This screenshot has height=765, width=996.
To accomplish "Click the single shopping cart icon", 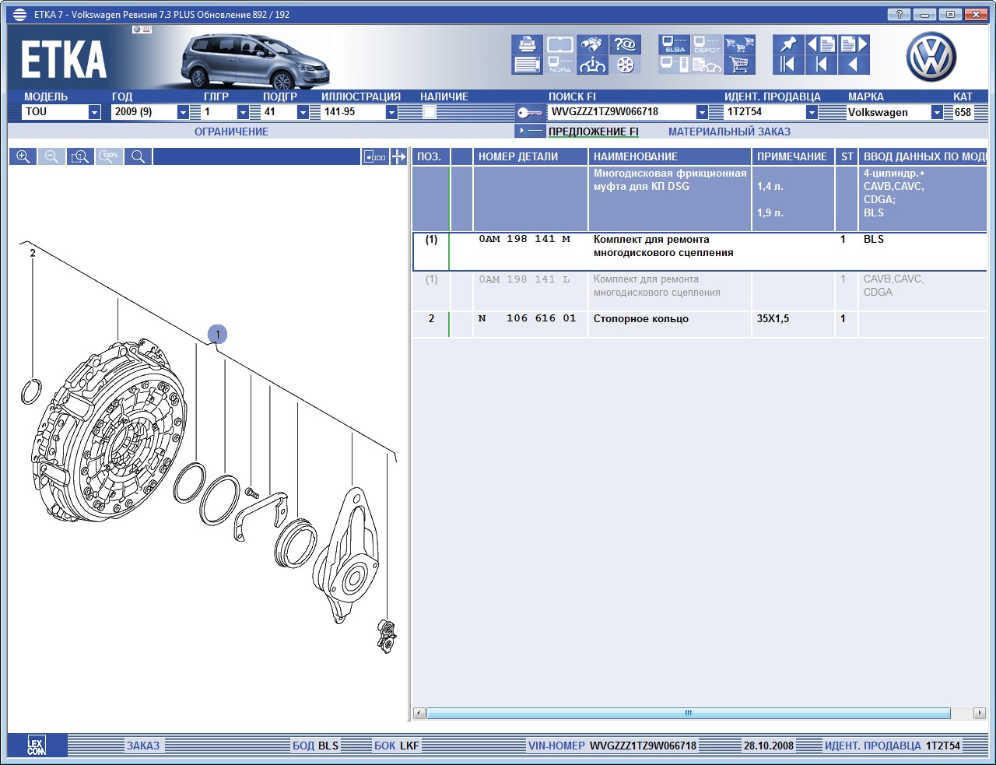I will click(739, 65).
